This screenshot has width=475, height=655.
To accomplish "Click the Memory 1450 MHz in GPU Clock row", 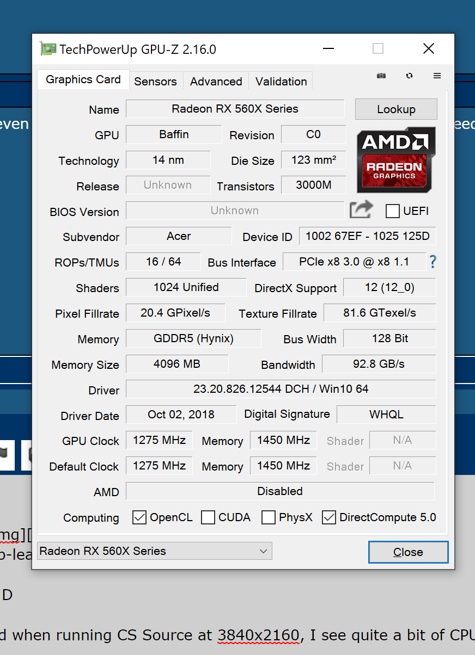I will 283,440.
